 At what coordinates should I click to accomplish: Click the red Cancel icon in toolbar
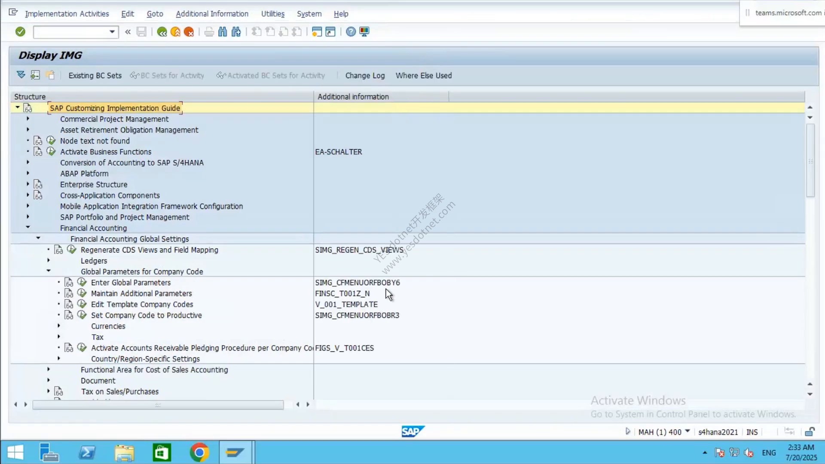[x=189, y=32]
